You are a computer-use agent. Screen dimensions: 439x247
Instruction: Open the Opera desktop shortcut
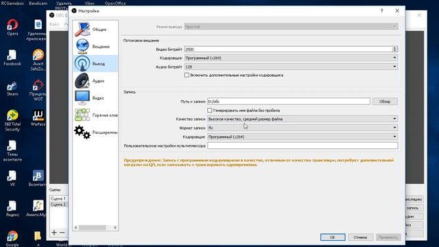pyautogui.click(x=12, y=27)
